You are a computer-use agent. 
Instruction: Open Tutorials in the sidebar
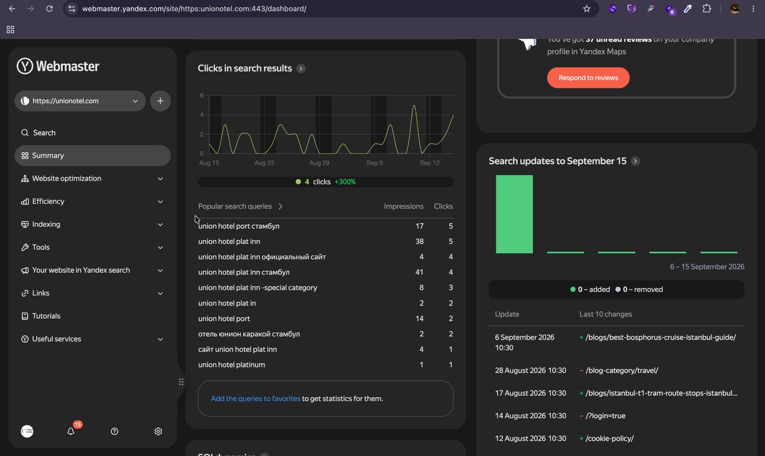point(93,317)
